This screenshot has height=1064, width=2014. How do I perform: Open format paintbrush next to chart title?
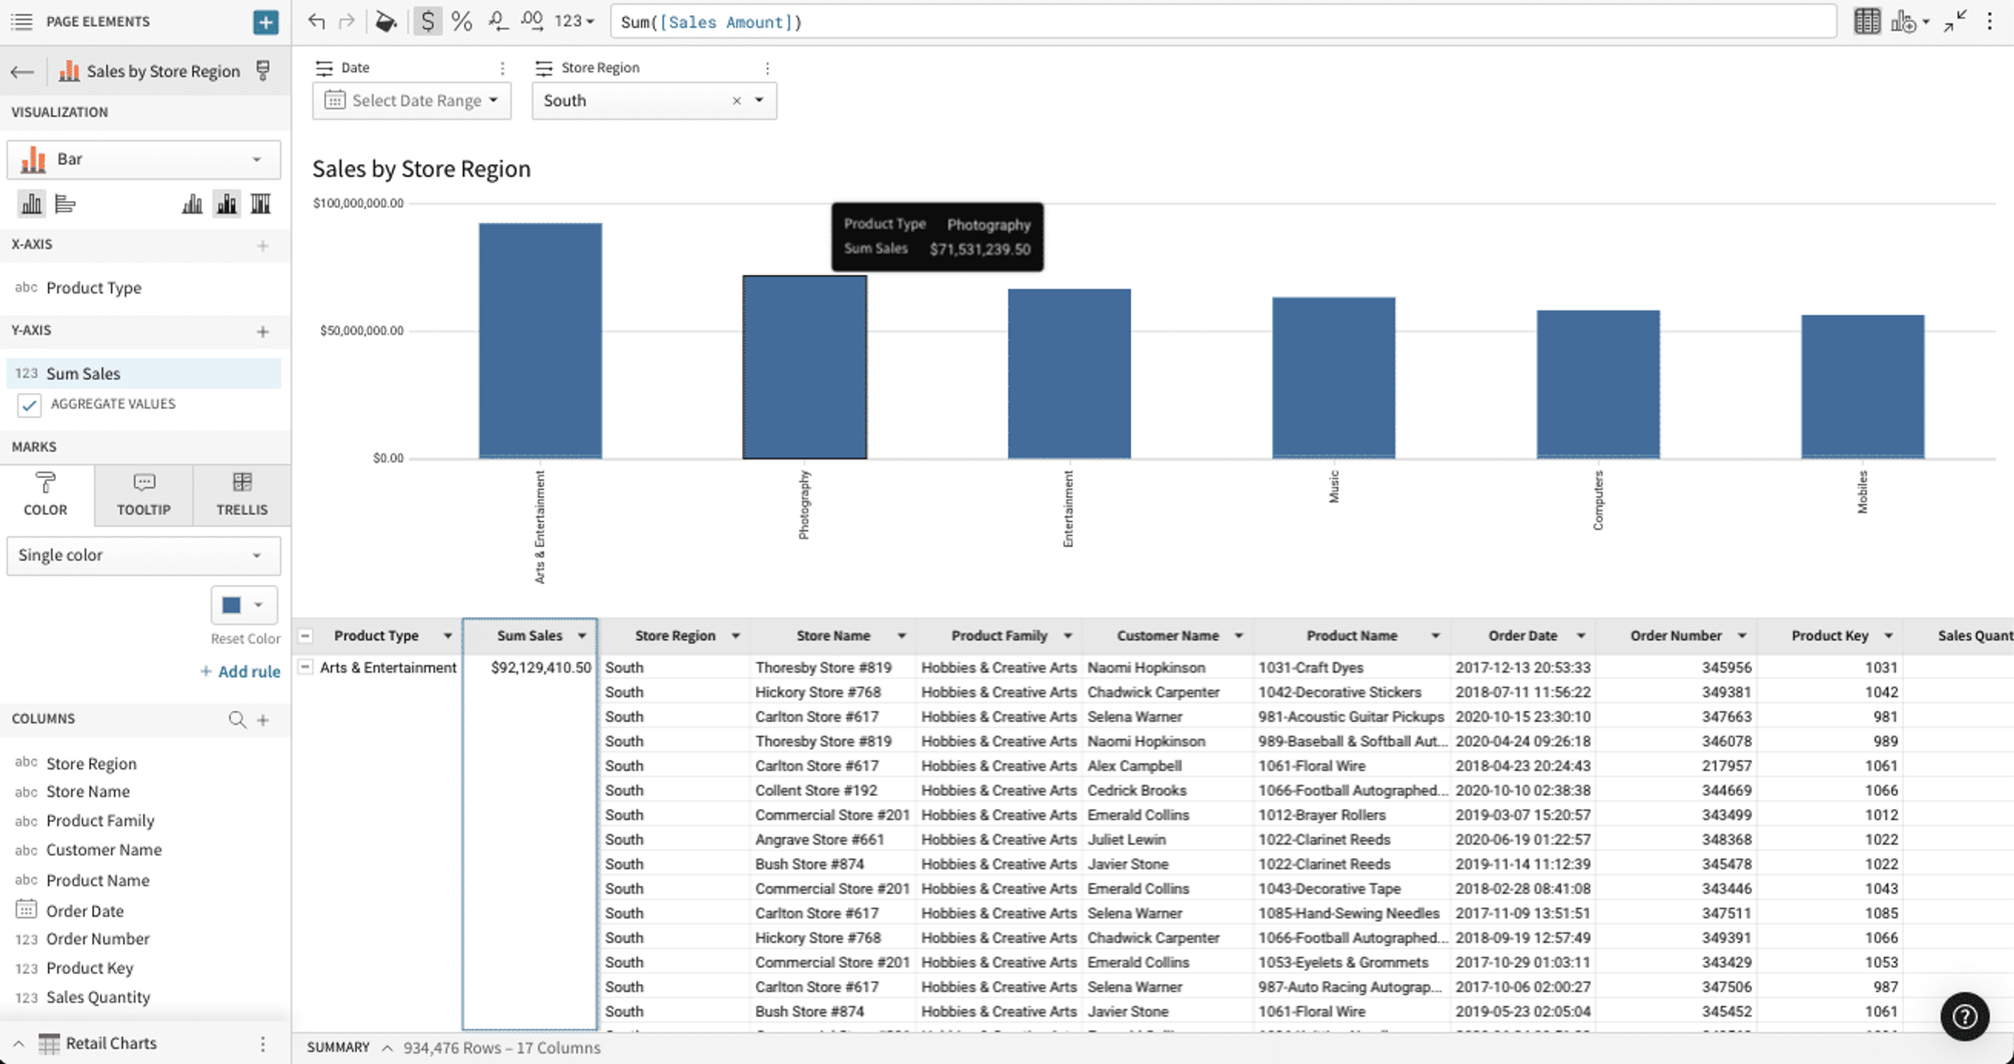263,71
